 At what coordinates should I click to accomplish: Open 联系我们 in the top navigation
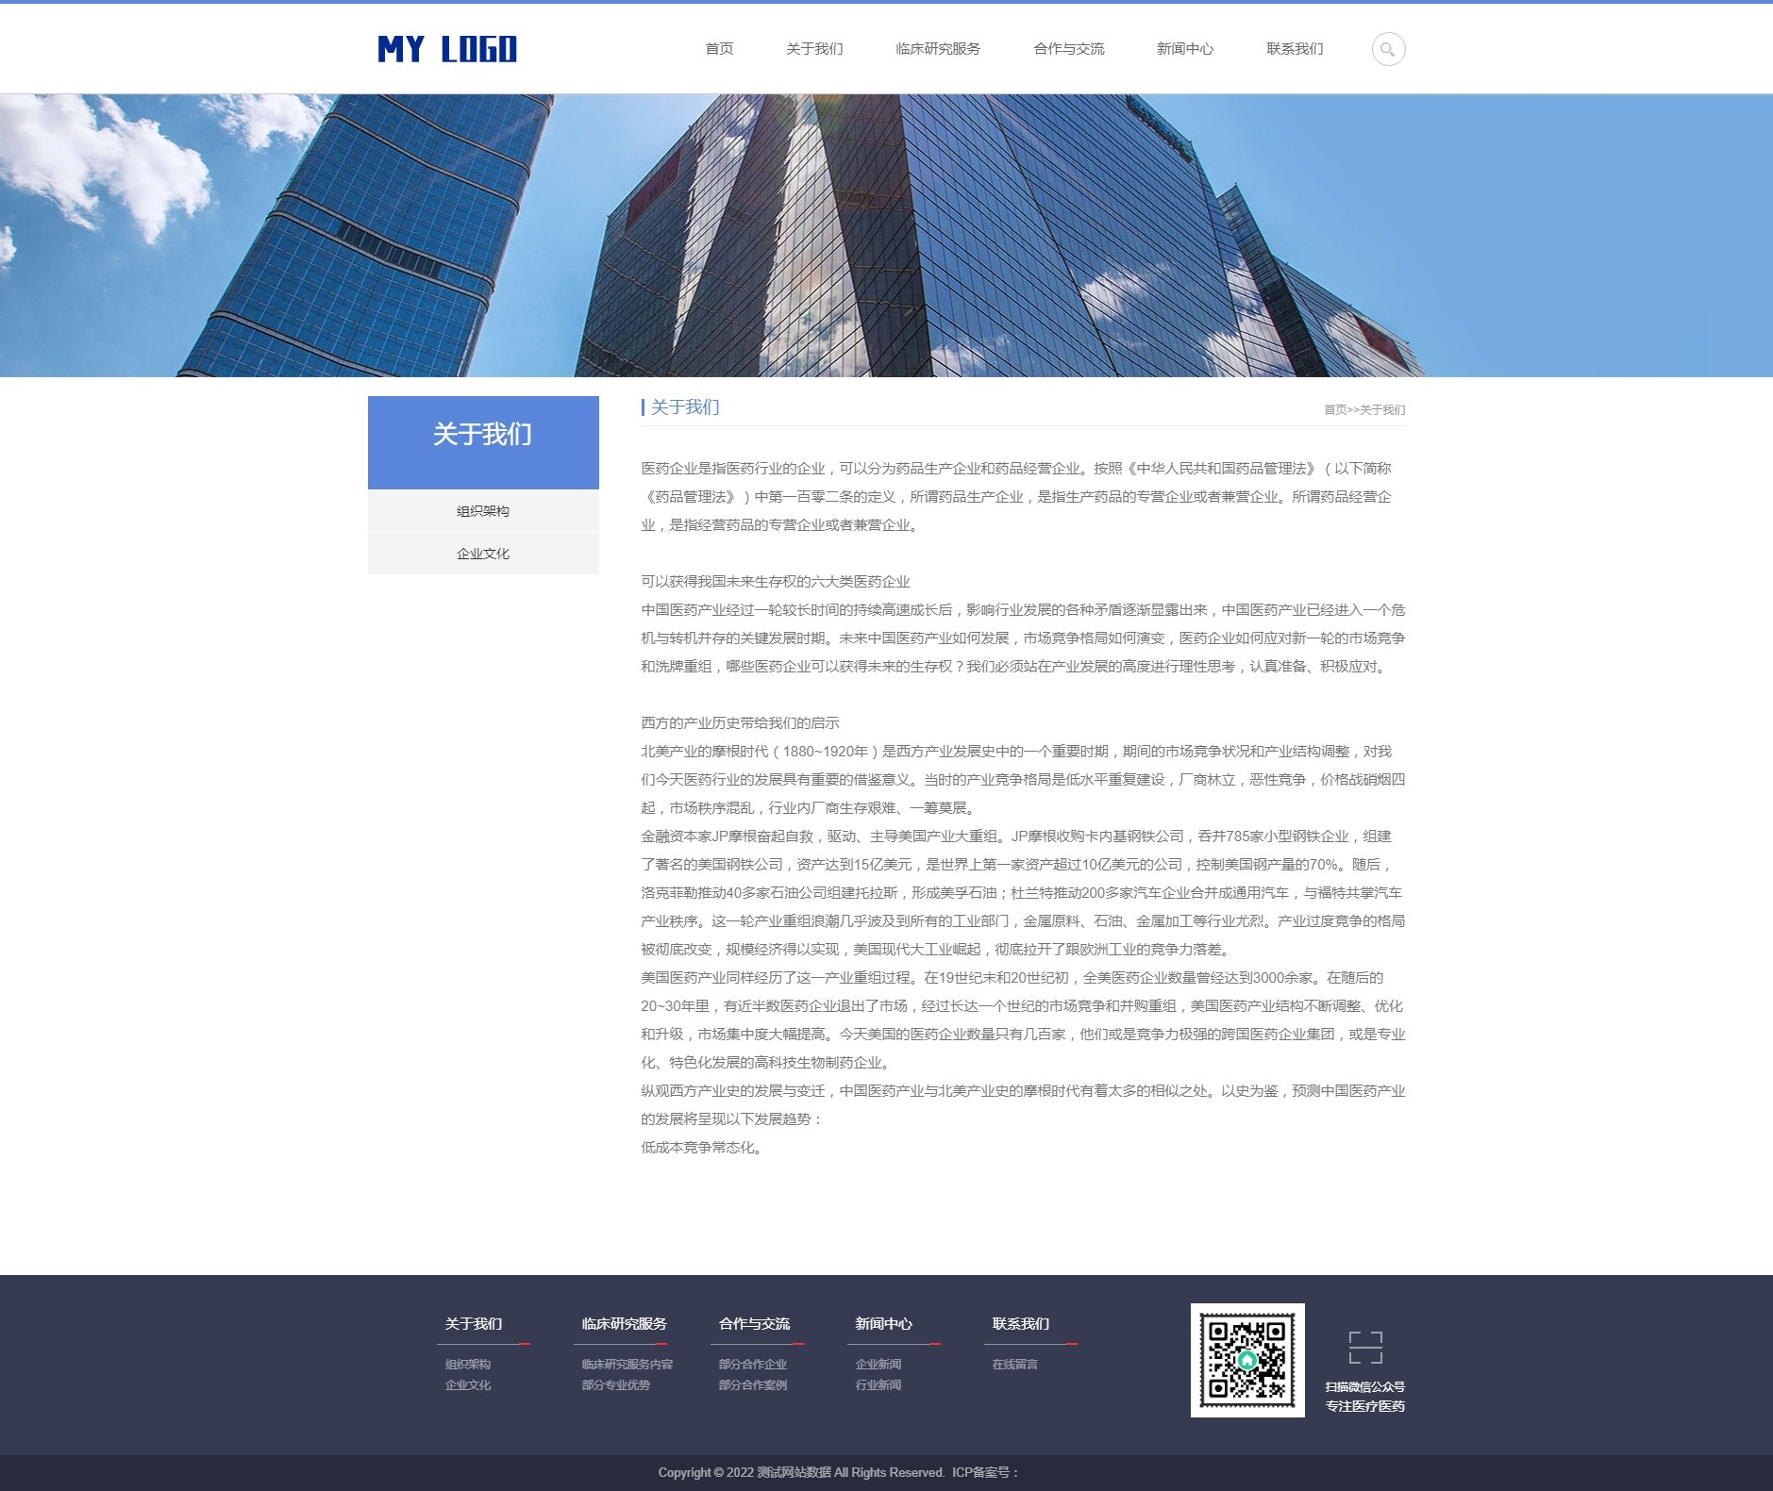1295,49
